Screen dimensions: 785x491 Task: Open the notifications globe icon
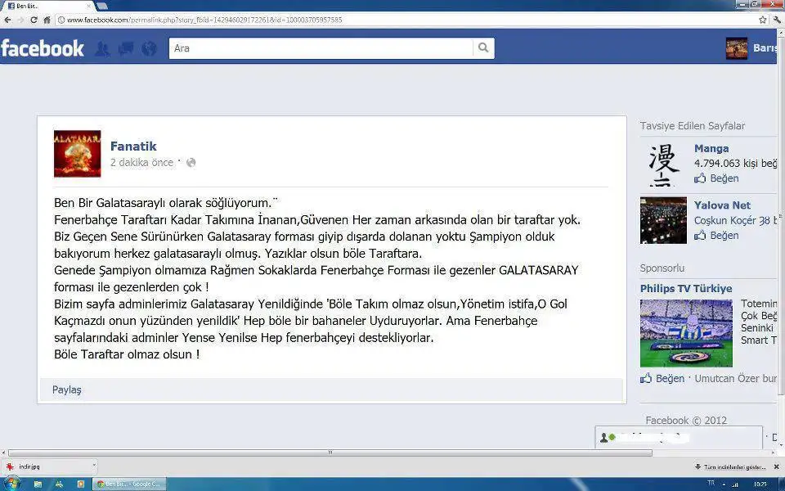coord(149,48)
